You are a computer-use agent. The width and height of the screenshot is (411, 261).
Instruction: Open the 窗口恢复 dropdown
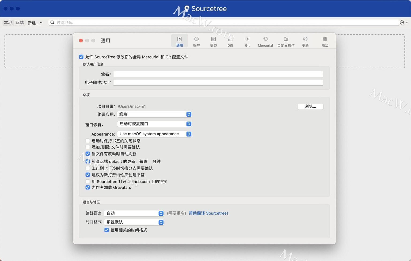click(x=154, y=124)
